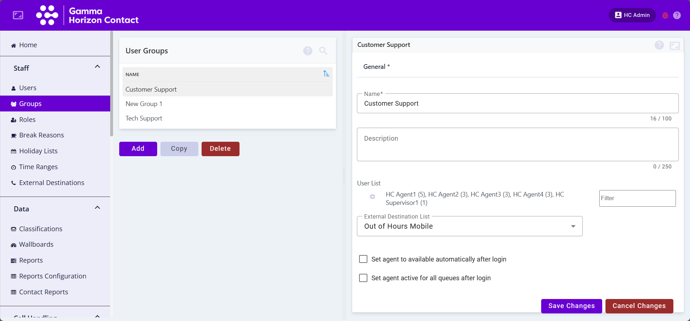This screenshot has width=690, height=321.
Task: Click Cancel Changes button
Action: click(x=639, y=306)
